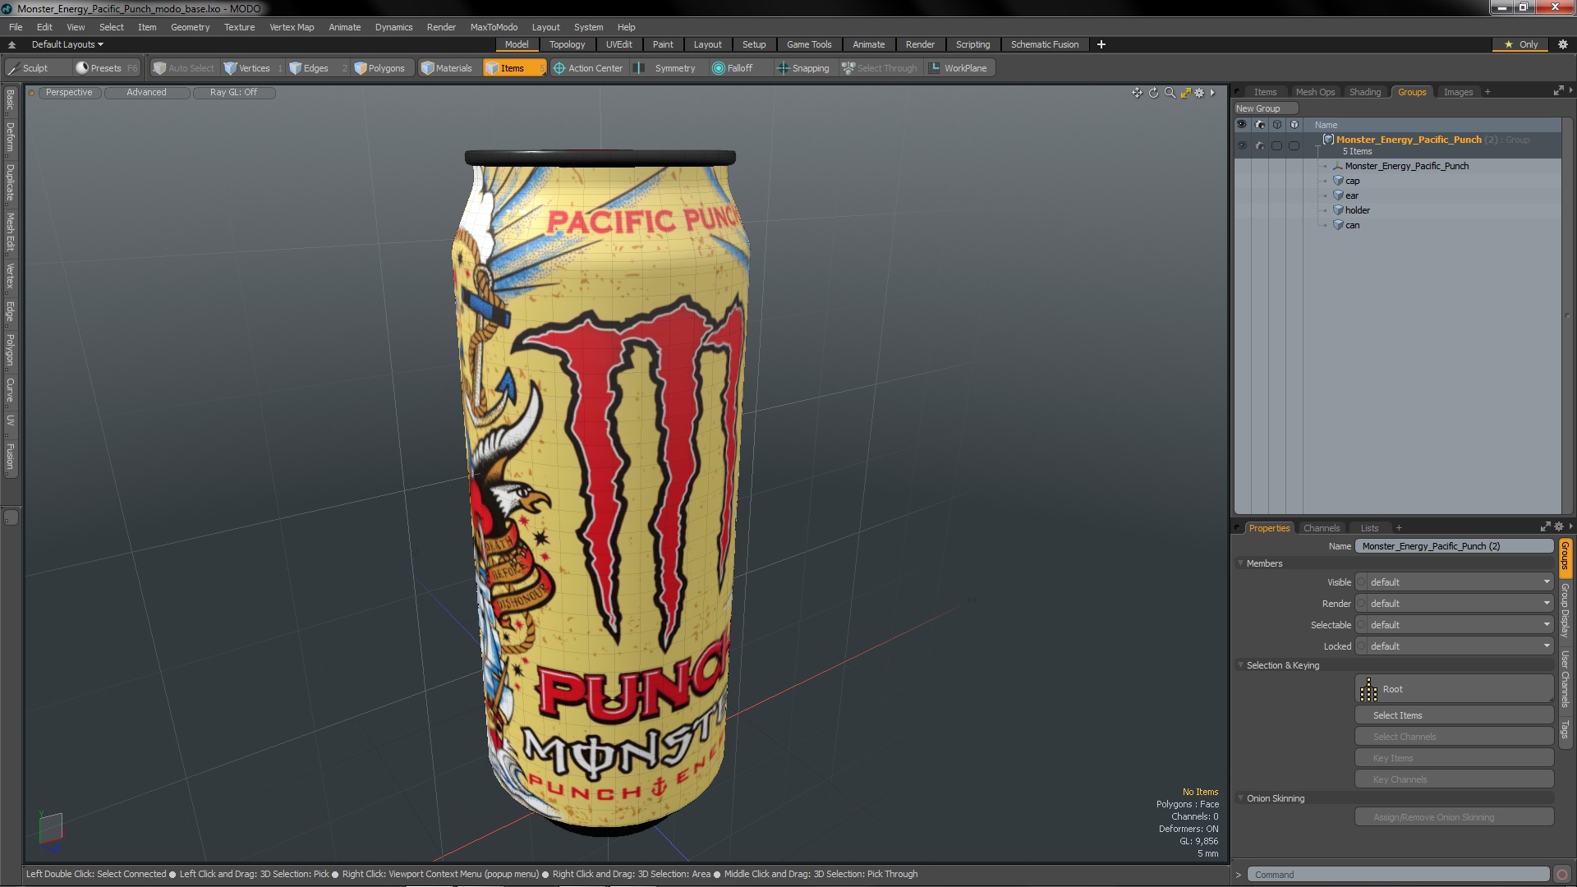Open the Selectable dropdown
1577x887 pixels.
tap(1454, 625)
